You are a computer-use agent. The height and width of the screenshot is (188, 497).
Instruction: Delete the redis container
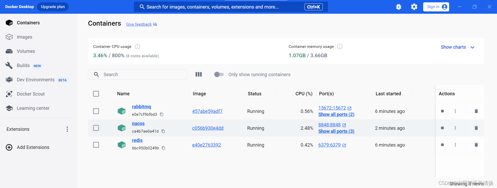(476, 145)
